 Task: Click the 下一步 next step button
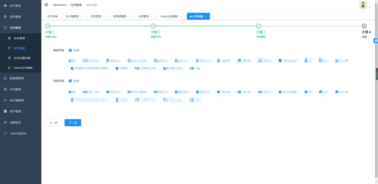73,123
